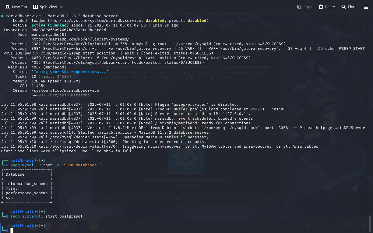Open a new terminal tab
Image resolution: width=373 pixels, height=233 pixels.
16,7
